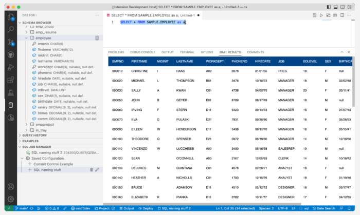Run the SQL statement with play icon
360x215 pixels.
321,15
